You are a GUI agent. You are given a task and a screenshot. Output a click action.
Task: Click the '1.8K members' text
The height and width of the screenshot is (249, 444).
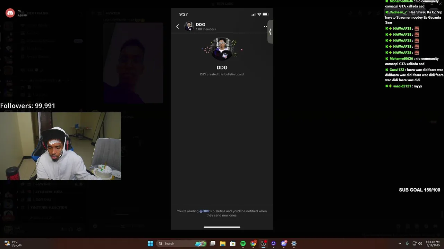(206, 29)
